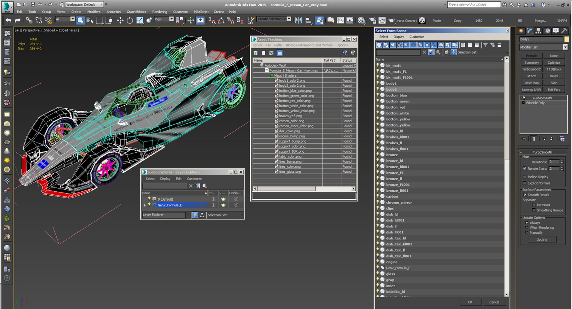Open the Material Editor icon
Screen dimensions: 572x309
coord(361,20)
